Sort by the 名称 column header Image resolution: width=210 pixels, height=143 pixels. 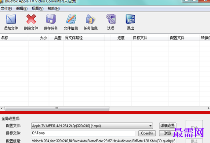click(14, 38)
